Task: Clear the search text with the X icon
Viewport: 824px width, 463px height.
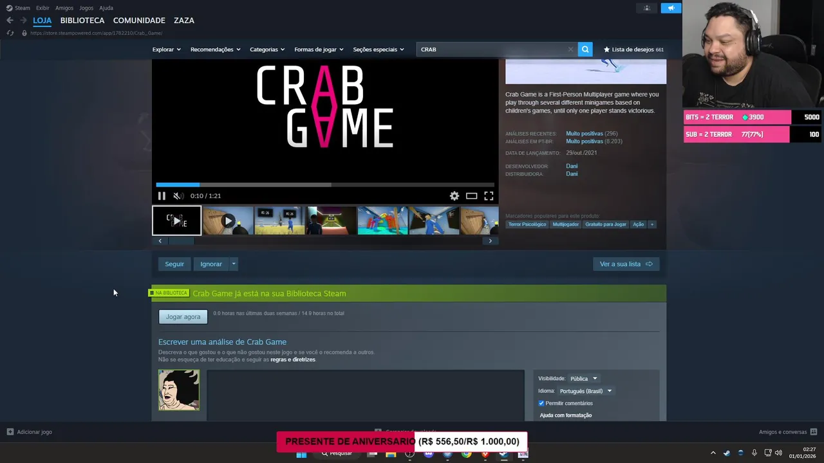Action: tap(570, 50)
